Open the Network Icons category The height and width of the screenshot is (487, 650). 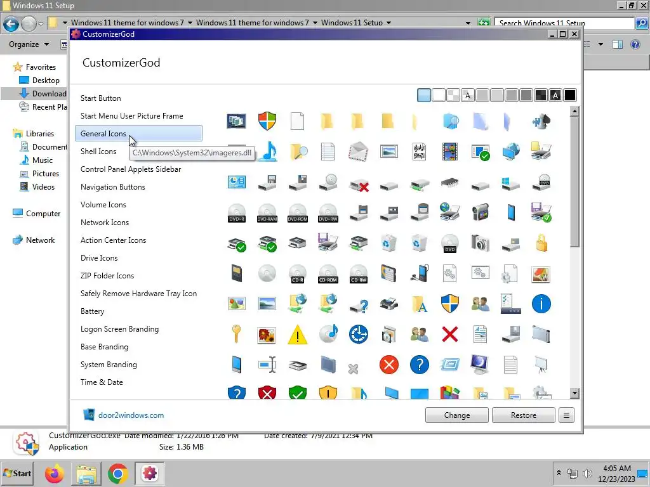coord(105,223)
